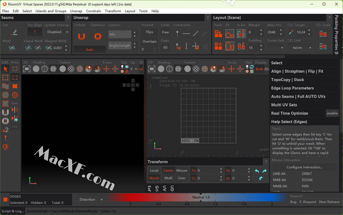Toggle Overlaps prevention
The width and height of the screenshot is (343, 215).
click(x=150, y=41)
